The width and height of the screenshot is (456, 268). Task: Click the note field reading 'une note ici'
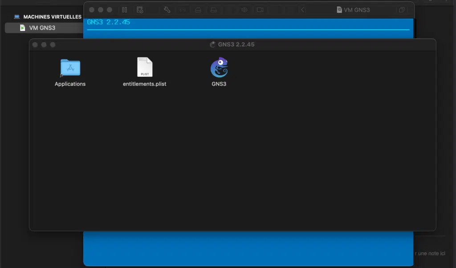click(x=430, y=253)
